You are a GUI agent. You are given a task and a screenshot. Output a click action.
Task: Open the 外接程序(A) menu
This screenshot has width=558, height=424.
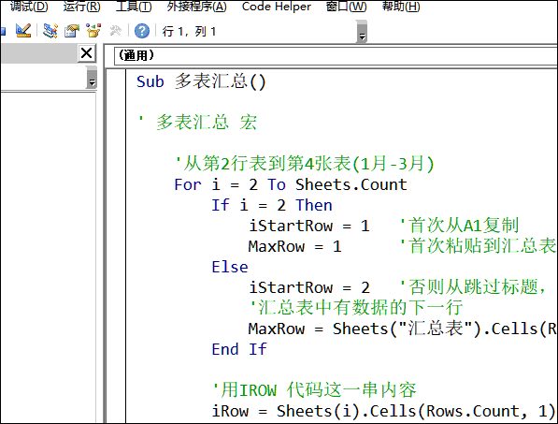coord(197,6)
